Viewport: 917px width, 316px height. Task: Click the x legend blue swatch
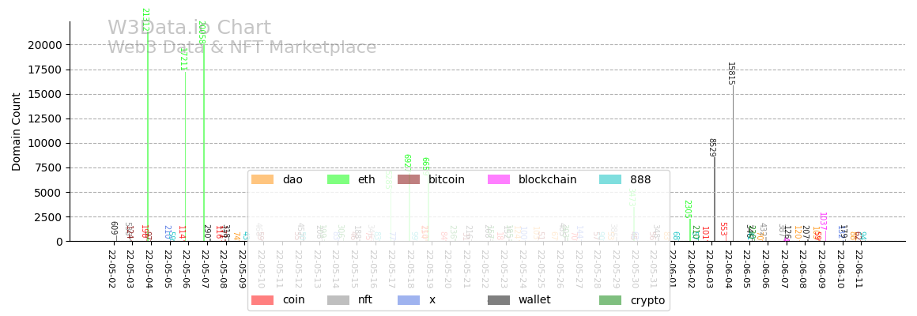pyautogui.click(x=409, y=300)
